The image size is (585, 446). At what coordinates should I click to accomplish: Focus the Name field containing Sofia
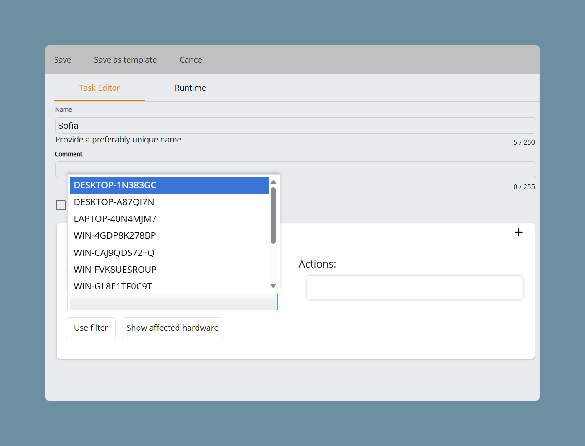point(296,126)
